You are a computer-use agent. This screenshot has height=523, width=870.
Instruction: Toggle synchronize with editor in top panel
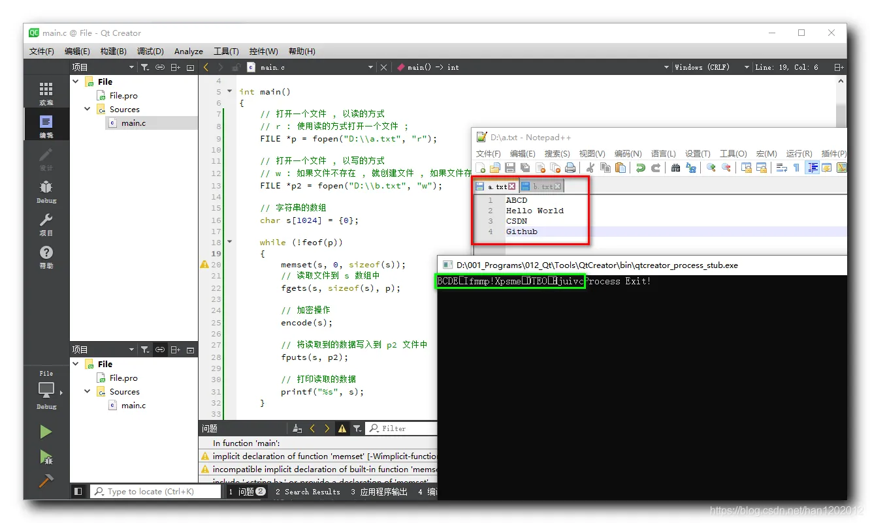(160, 67)
